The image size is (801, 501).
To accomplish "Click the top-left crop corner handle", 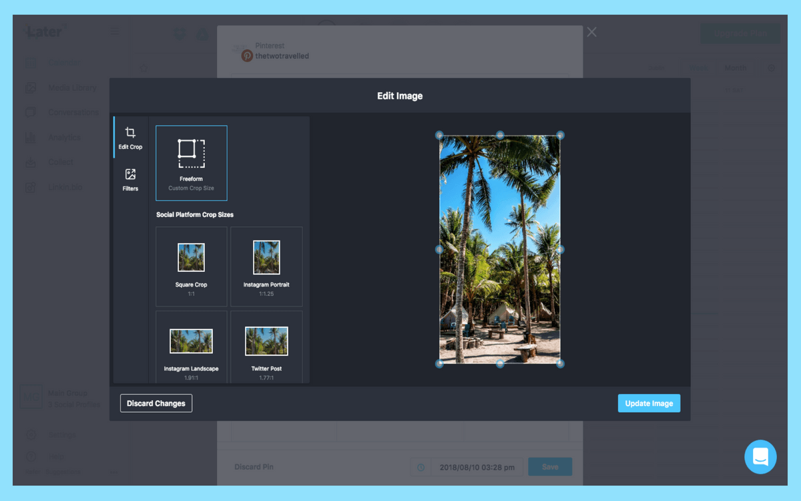I will pyautogui.click(x=439, y=135).
